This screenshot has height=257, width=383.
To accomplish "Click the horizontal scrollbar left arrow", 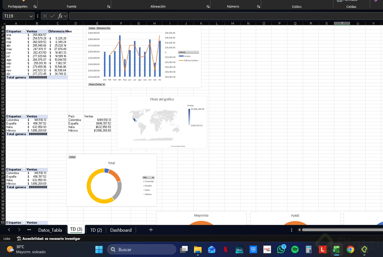I will (299, 230).
